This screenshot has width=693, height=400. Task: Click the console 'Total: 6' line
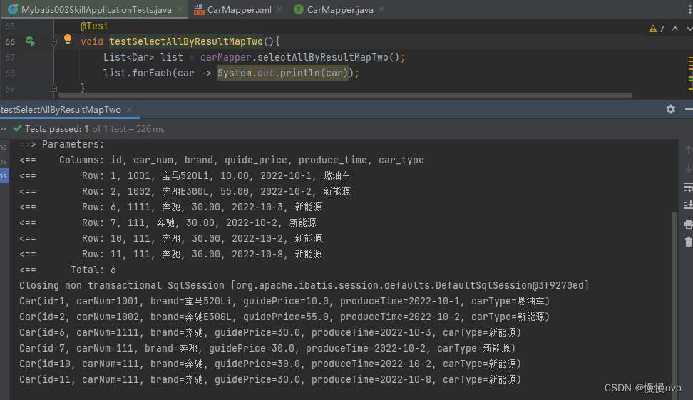point(68,270)
